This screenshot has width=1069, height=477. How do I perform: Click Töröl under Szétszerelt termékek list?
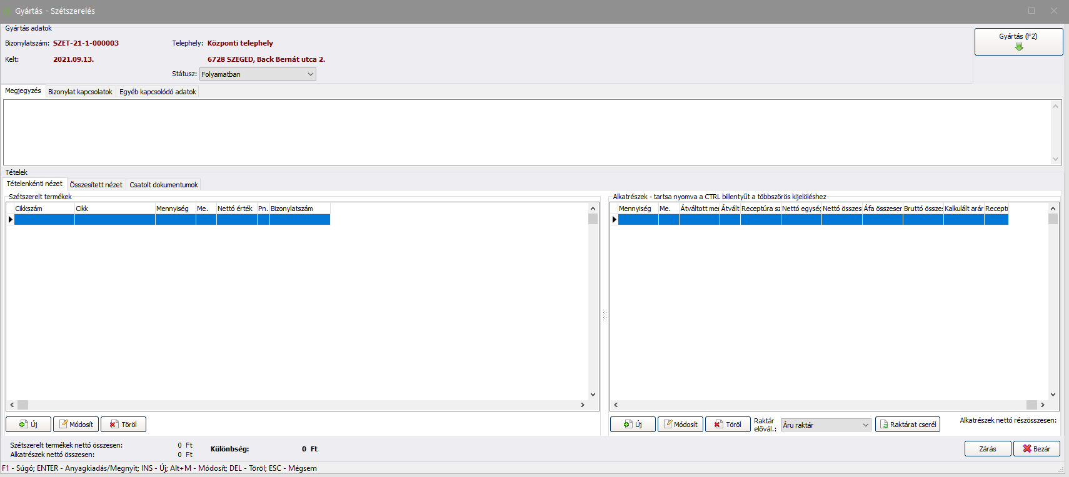[123, 425]
